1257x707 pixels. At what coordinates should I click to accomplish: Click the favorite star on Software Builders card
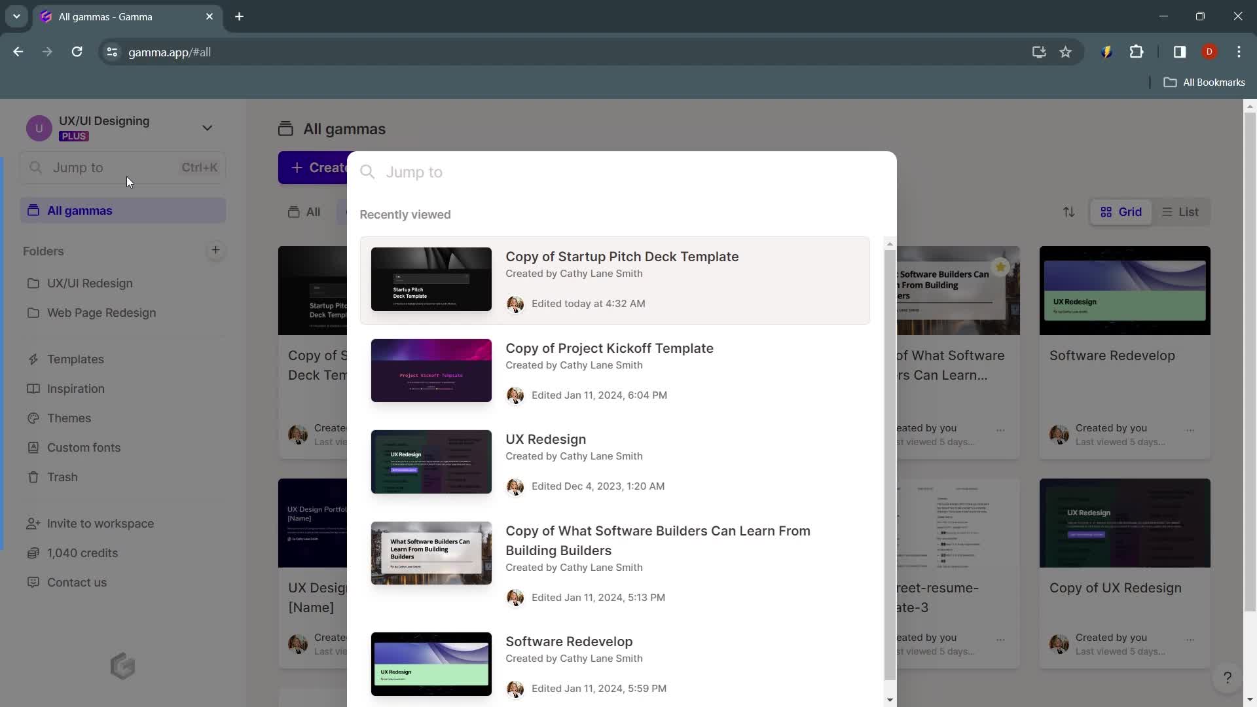1000,267
